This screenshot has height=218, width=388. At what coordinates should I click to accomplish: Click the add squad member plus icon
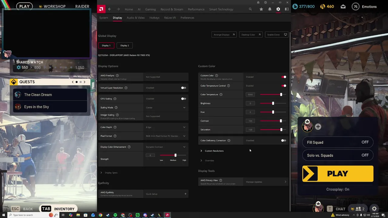pos(318,127)
